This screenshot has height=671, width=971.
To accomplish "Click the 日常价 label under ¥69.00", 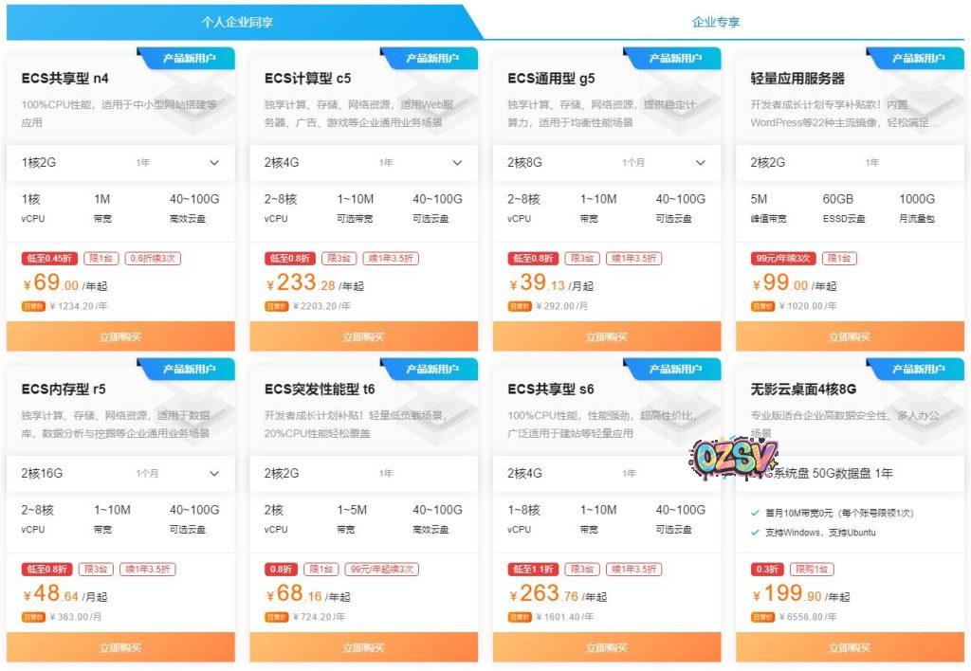I will click(33, 306).
